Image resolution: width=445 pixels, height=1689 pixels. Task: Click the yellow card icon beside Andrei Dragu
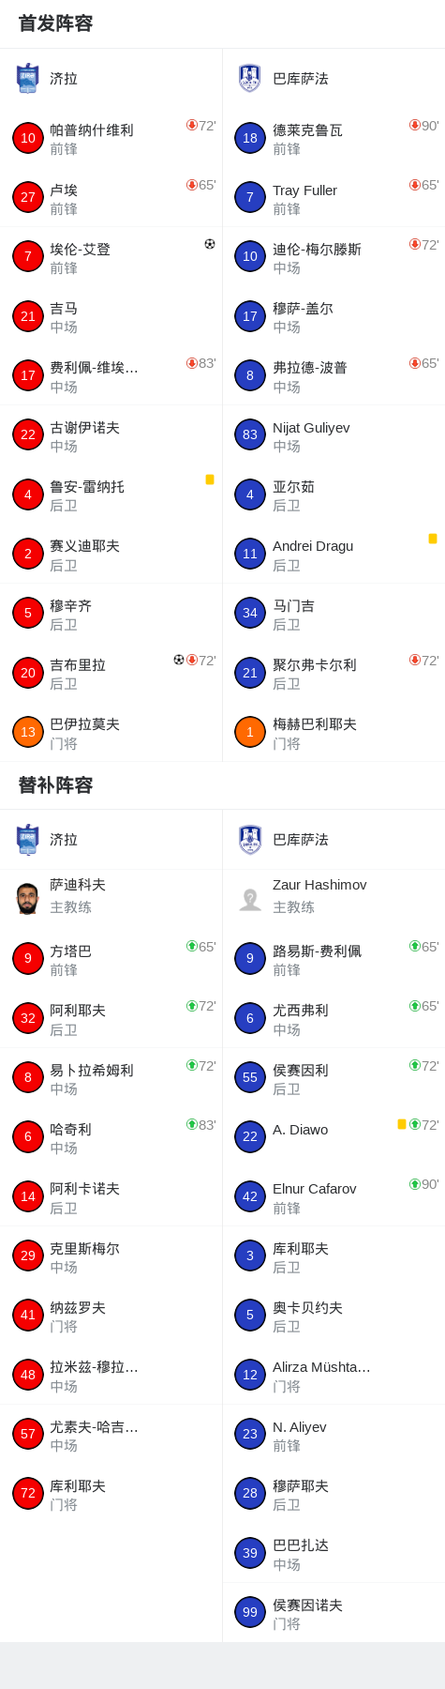click(433, 539)
